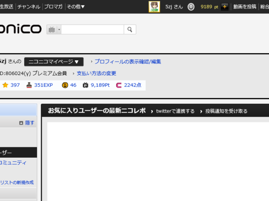
Task: Click the collapse arrow icon beside 隠す
Action: pyautogui.click(x=21, y=123)
